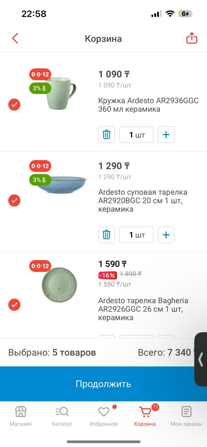The image size is (207, 447).
Task: Uncheck the Ardesto mug item
Action: coord(14,104)
